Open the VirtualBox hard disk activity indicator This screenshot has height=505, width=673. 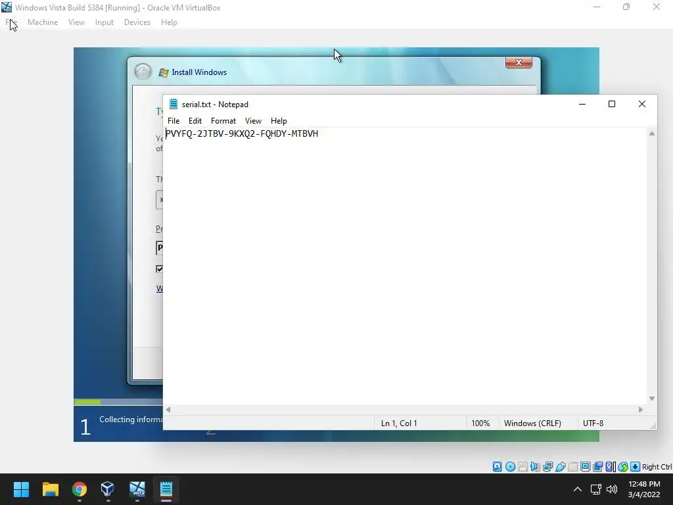(497, 467)
